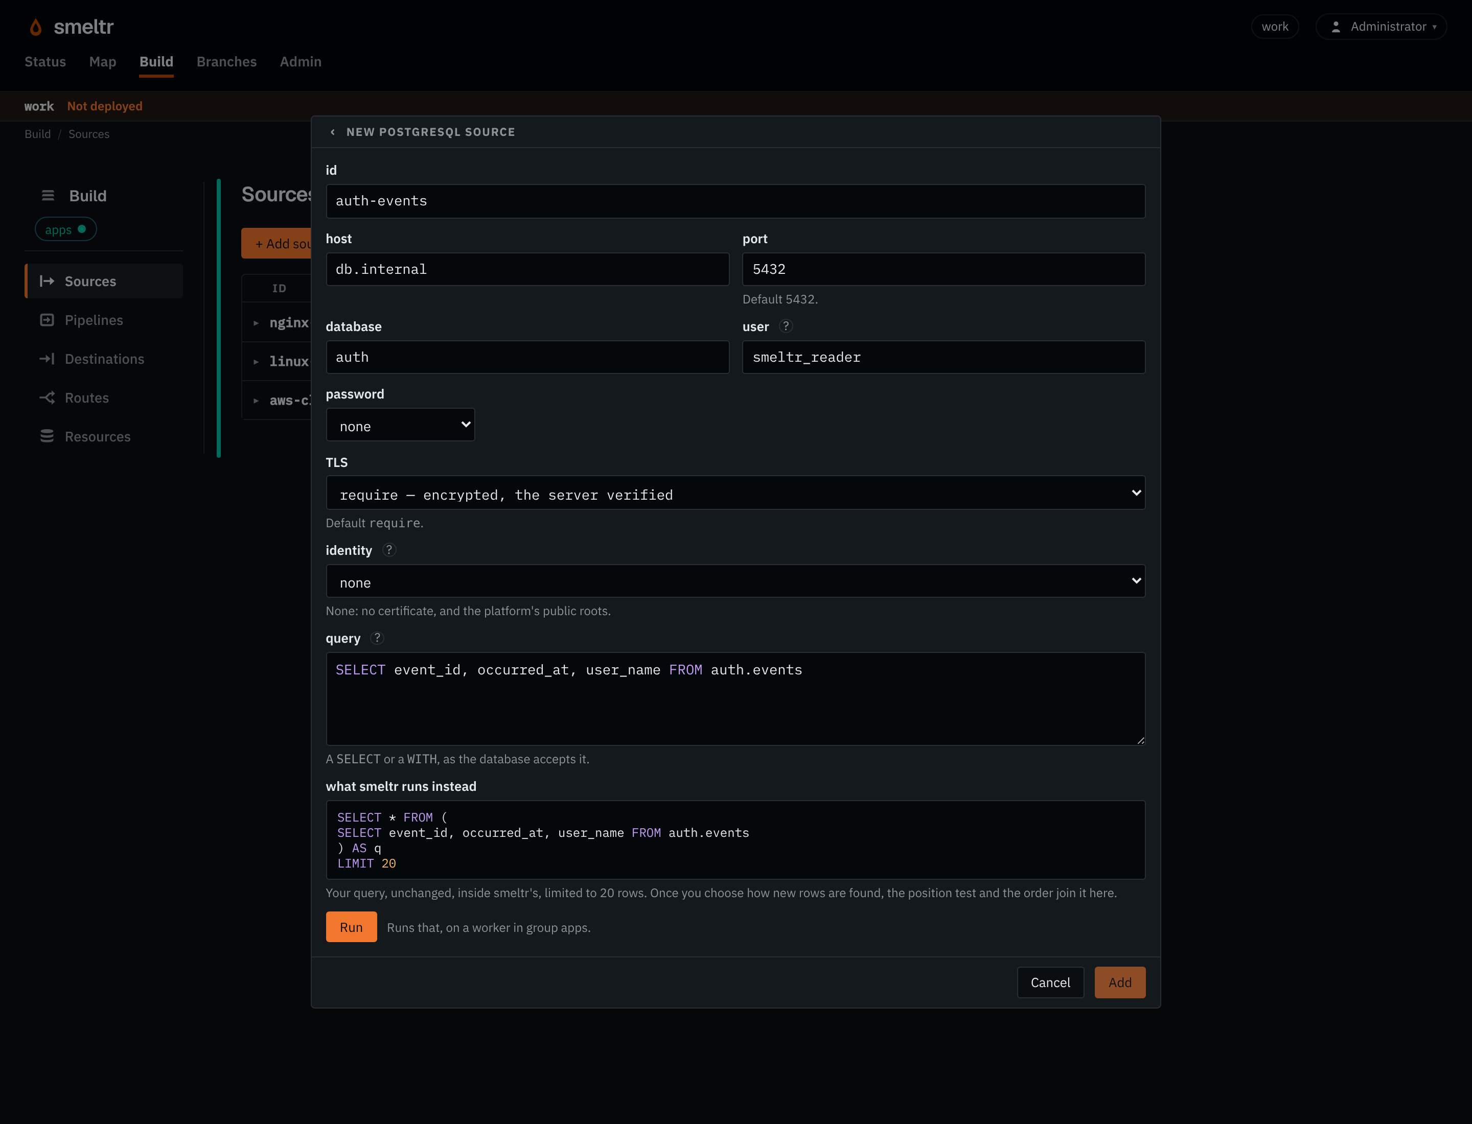Go back using the dialog's chevron
The width and height of the screenshot is (1472, 1124).
(333, 132)
